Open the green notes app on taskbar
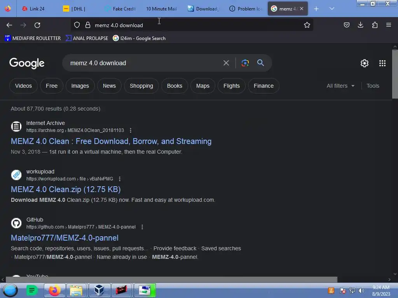This screenshot has width=398, height=298. [x=32, y=290]
